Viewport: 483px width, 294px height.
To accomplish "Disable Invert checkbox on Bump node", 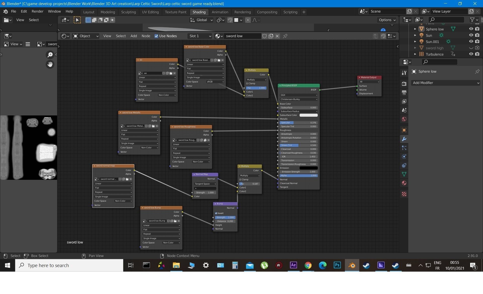I will (x=216, y=213).
